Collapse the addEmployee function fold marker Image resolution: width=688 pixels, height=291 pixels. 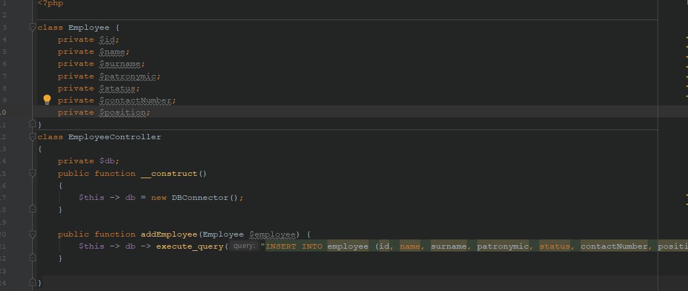click(32, 234)
